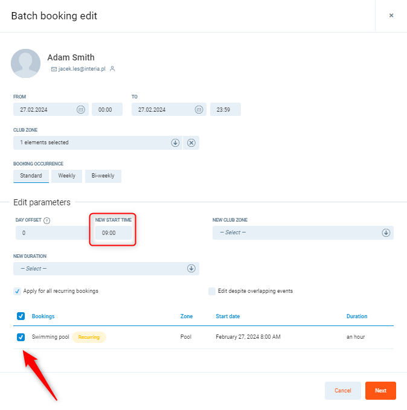Enable Edit despite overlapping events checkbox
The width and height of the screenshot is (407, 410).
point(212,291)
